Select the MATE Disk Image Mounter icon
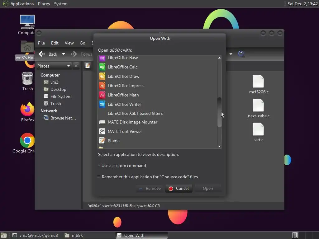The width and height of the screenshot is (319, 239). tap(102, 122)
